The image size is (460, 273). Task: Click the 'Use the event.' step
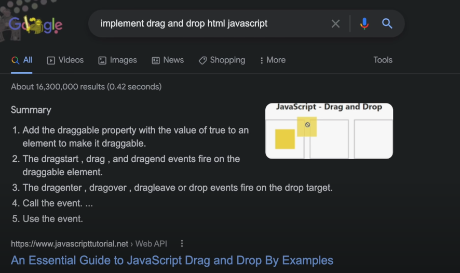click(53, 218)
